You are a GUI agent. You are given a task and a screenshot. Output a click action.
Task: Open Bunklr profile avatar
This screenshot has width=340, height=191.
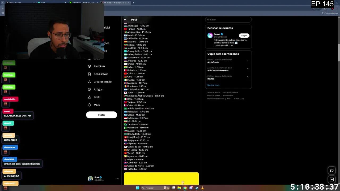[x=210, y=36]
